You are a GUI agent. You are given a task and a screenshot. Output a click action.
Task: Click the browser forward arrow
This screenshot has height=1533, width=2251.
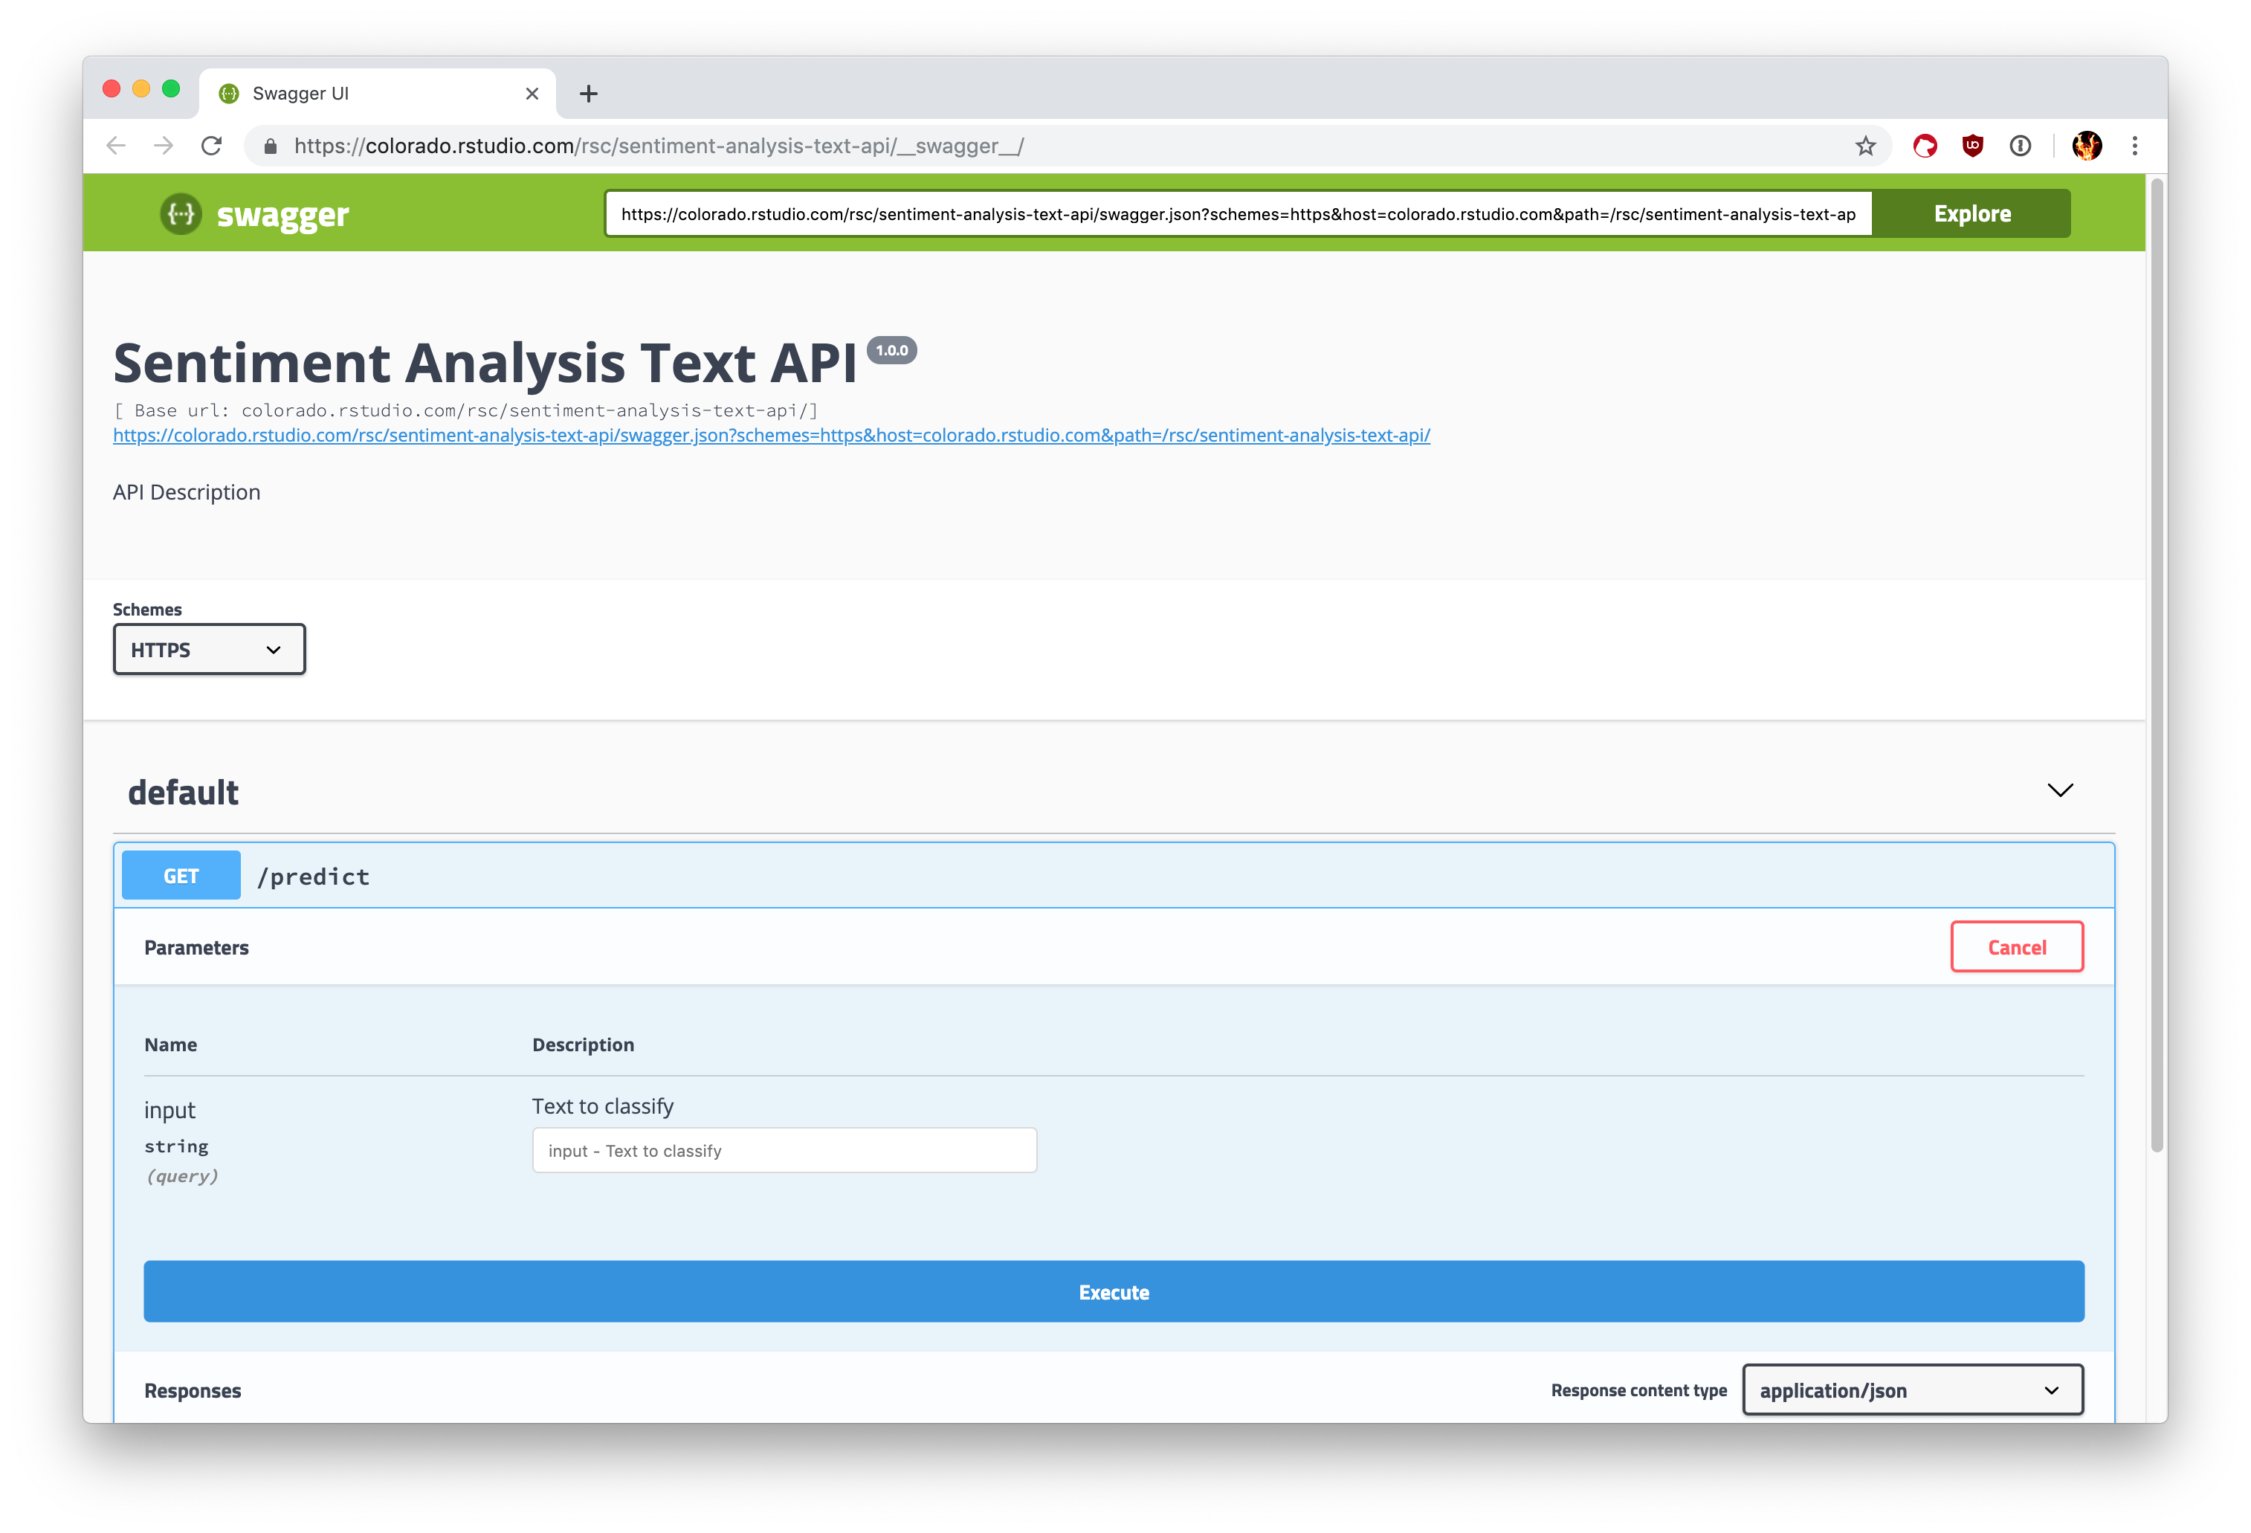click(164, 145)
